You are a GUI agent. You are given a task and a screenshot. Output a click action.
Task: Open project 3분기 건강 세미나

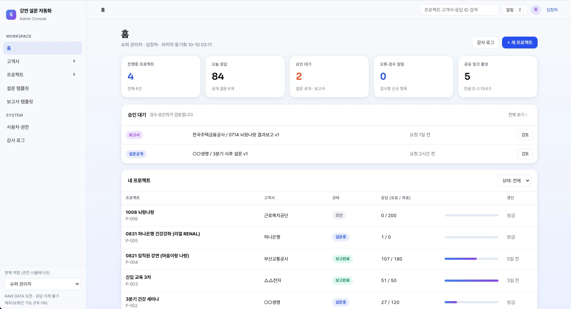[142, 299]
